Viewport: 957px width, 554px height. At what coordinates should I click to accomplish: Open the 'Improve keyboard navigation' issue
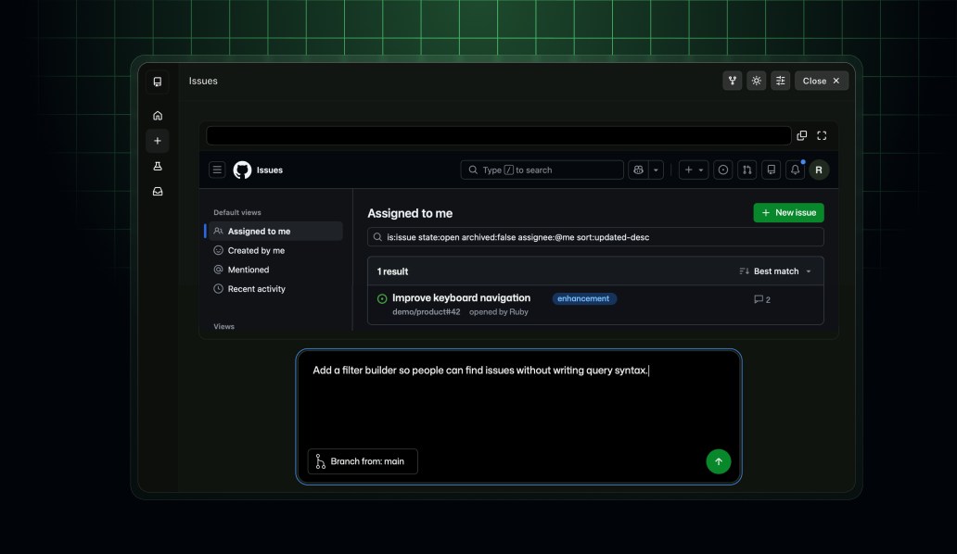coord(462,297)
